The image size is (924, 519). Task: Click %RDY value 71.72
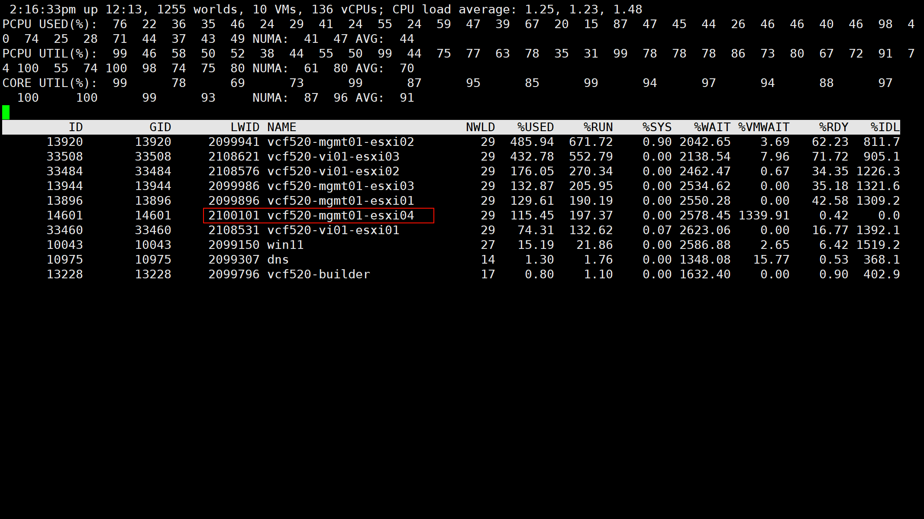[x=830, y=157]
